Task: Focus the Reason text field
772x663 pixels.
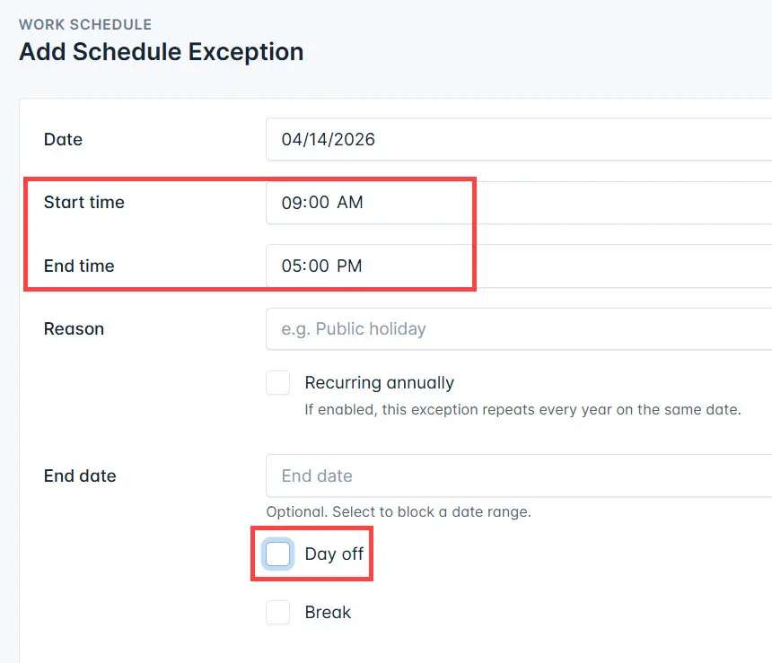Action: pyautogui.click(x=517, y=329)
